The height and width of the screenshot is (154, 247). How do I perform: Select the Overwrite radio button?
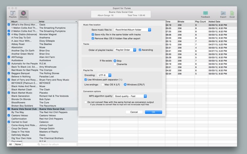click(115, 64)
